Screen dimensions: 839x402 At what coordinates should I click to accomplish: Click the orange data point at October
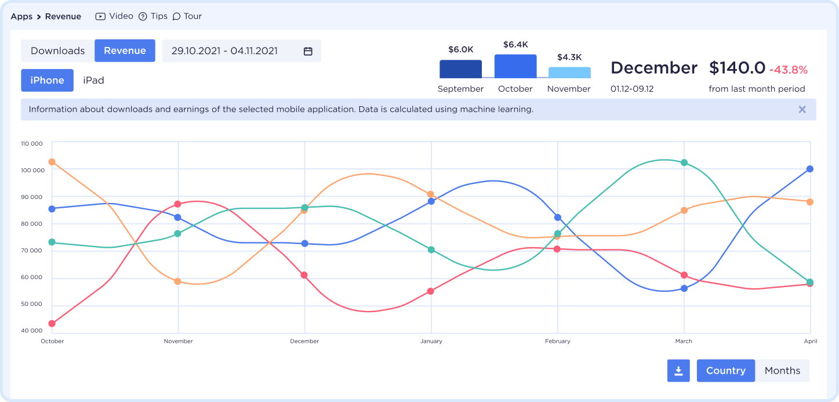tap(52, 162)
